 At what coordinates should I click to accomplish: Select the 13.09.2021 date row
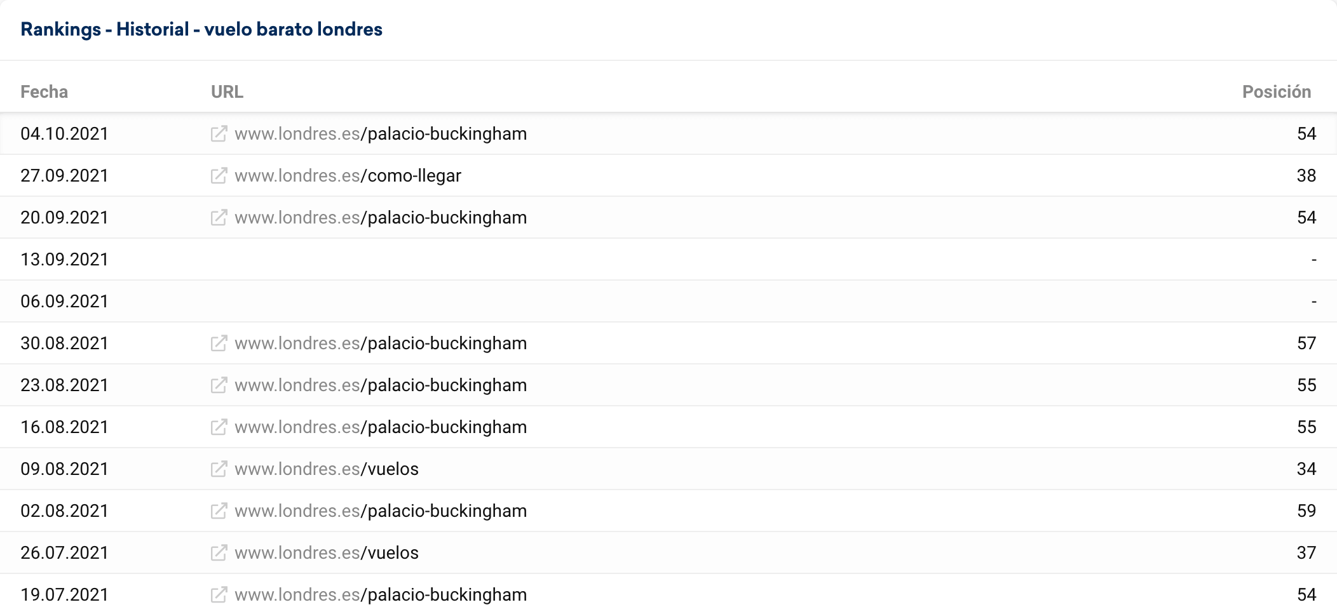point(64,260)
